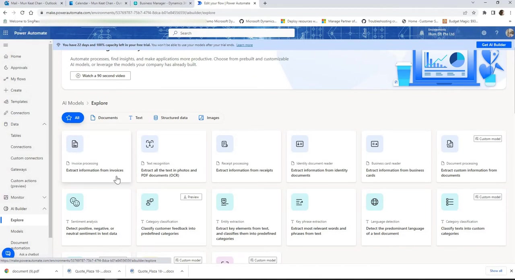
Task: Click the entity extraction card icon
Action: (225, 202)
